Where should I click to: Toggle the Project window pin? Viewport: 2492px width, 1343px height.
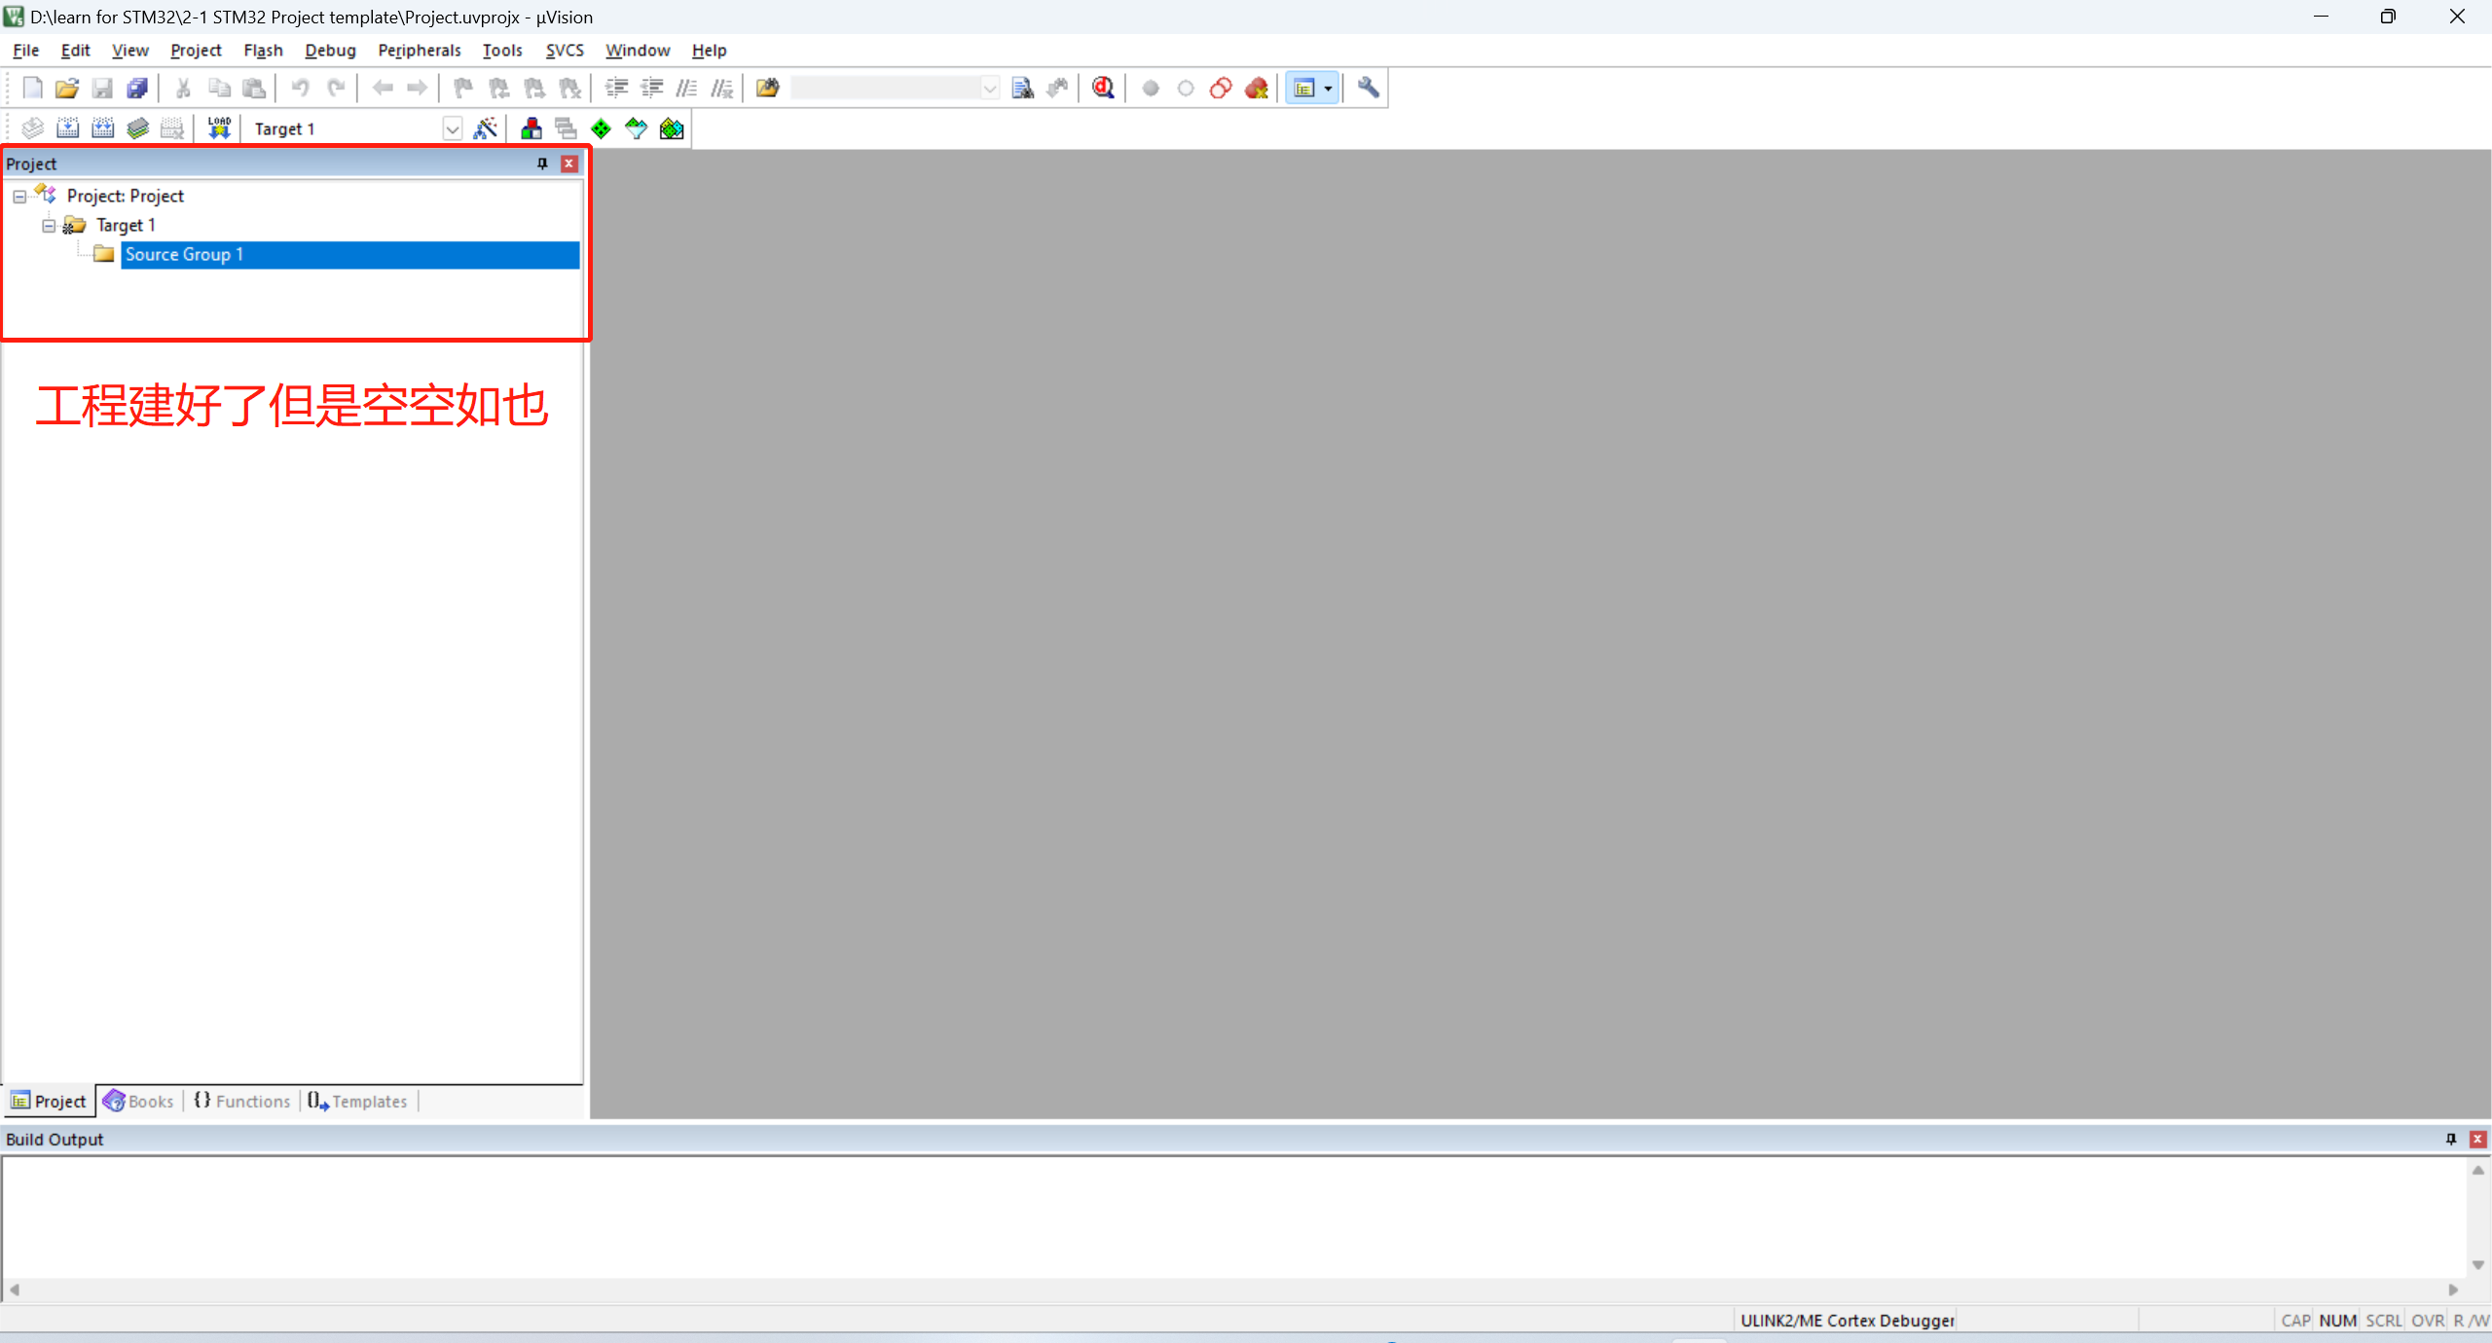pyautogui.click(x=542, y=163)
